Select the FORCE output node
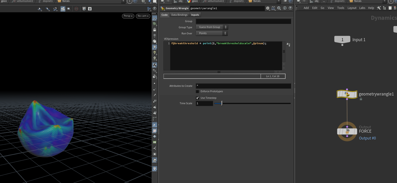 [x=347, y=131]
